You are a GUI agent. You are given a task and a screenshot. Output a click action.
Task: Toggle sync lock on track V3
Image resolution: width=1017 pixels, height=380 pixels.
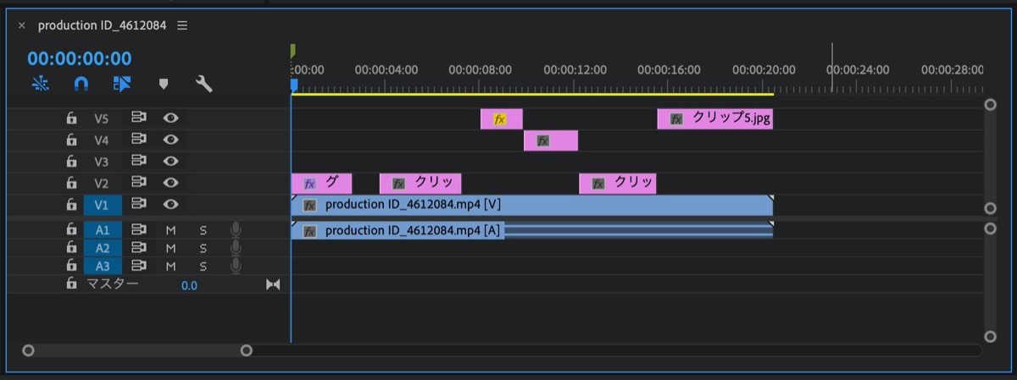[x=140, y=161]
